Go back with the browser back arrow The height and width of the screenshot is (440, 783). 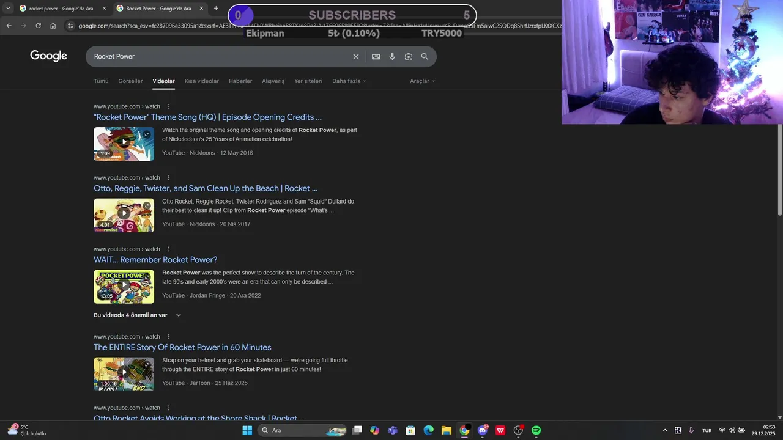click(x=9, y=26)
